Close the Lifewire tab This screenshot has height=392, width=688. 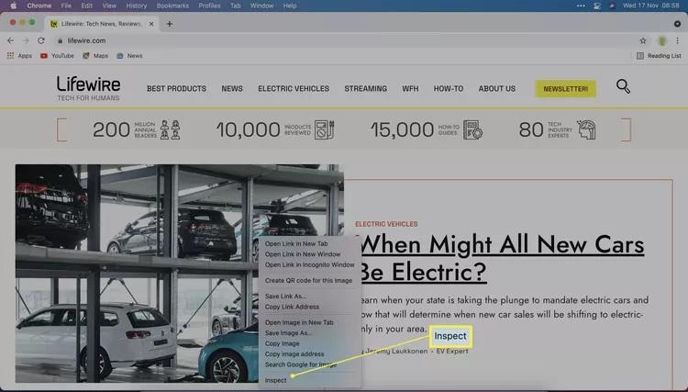coord(151,24)
